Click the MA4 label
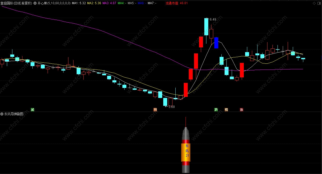Screen dimensions: 322x174 point(122,3)
